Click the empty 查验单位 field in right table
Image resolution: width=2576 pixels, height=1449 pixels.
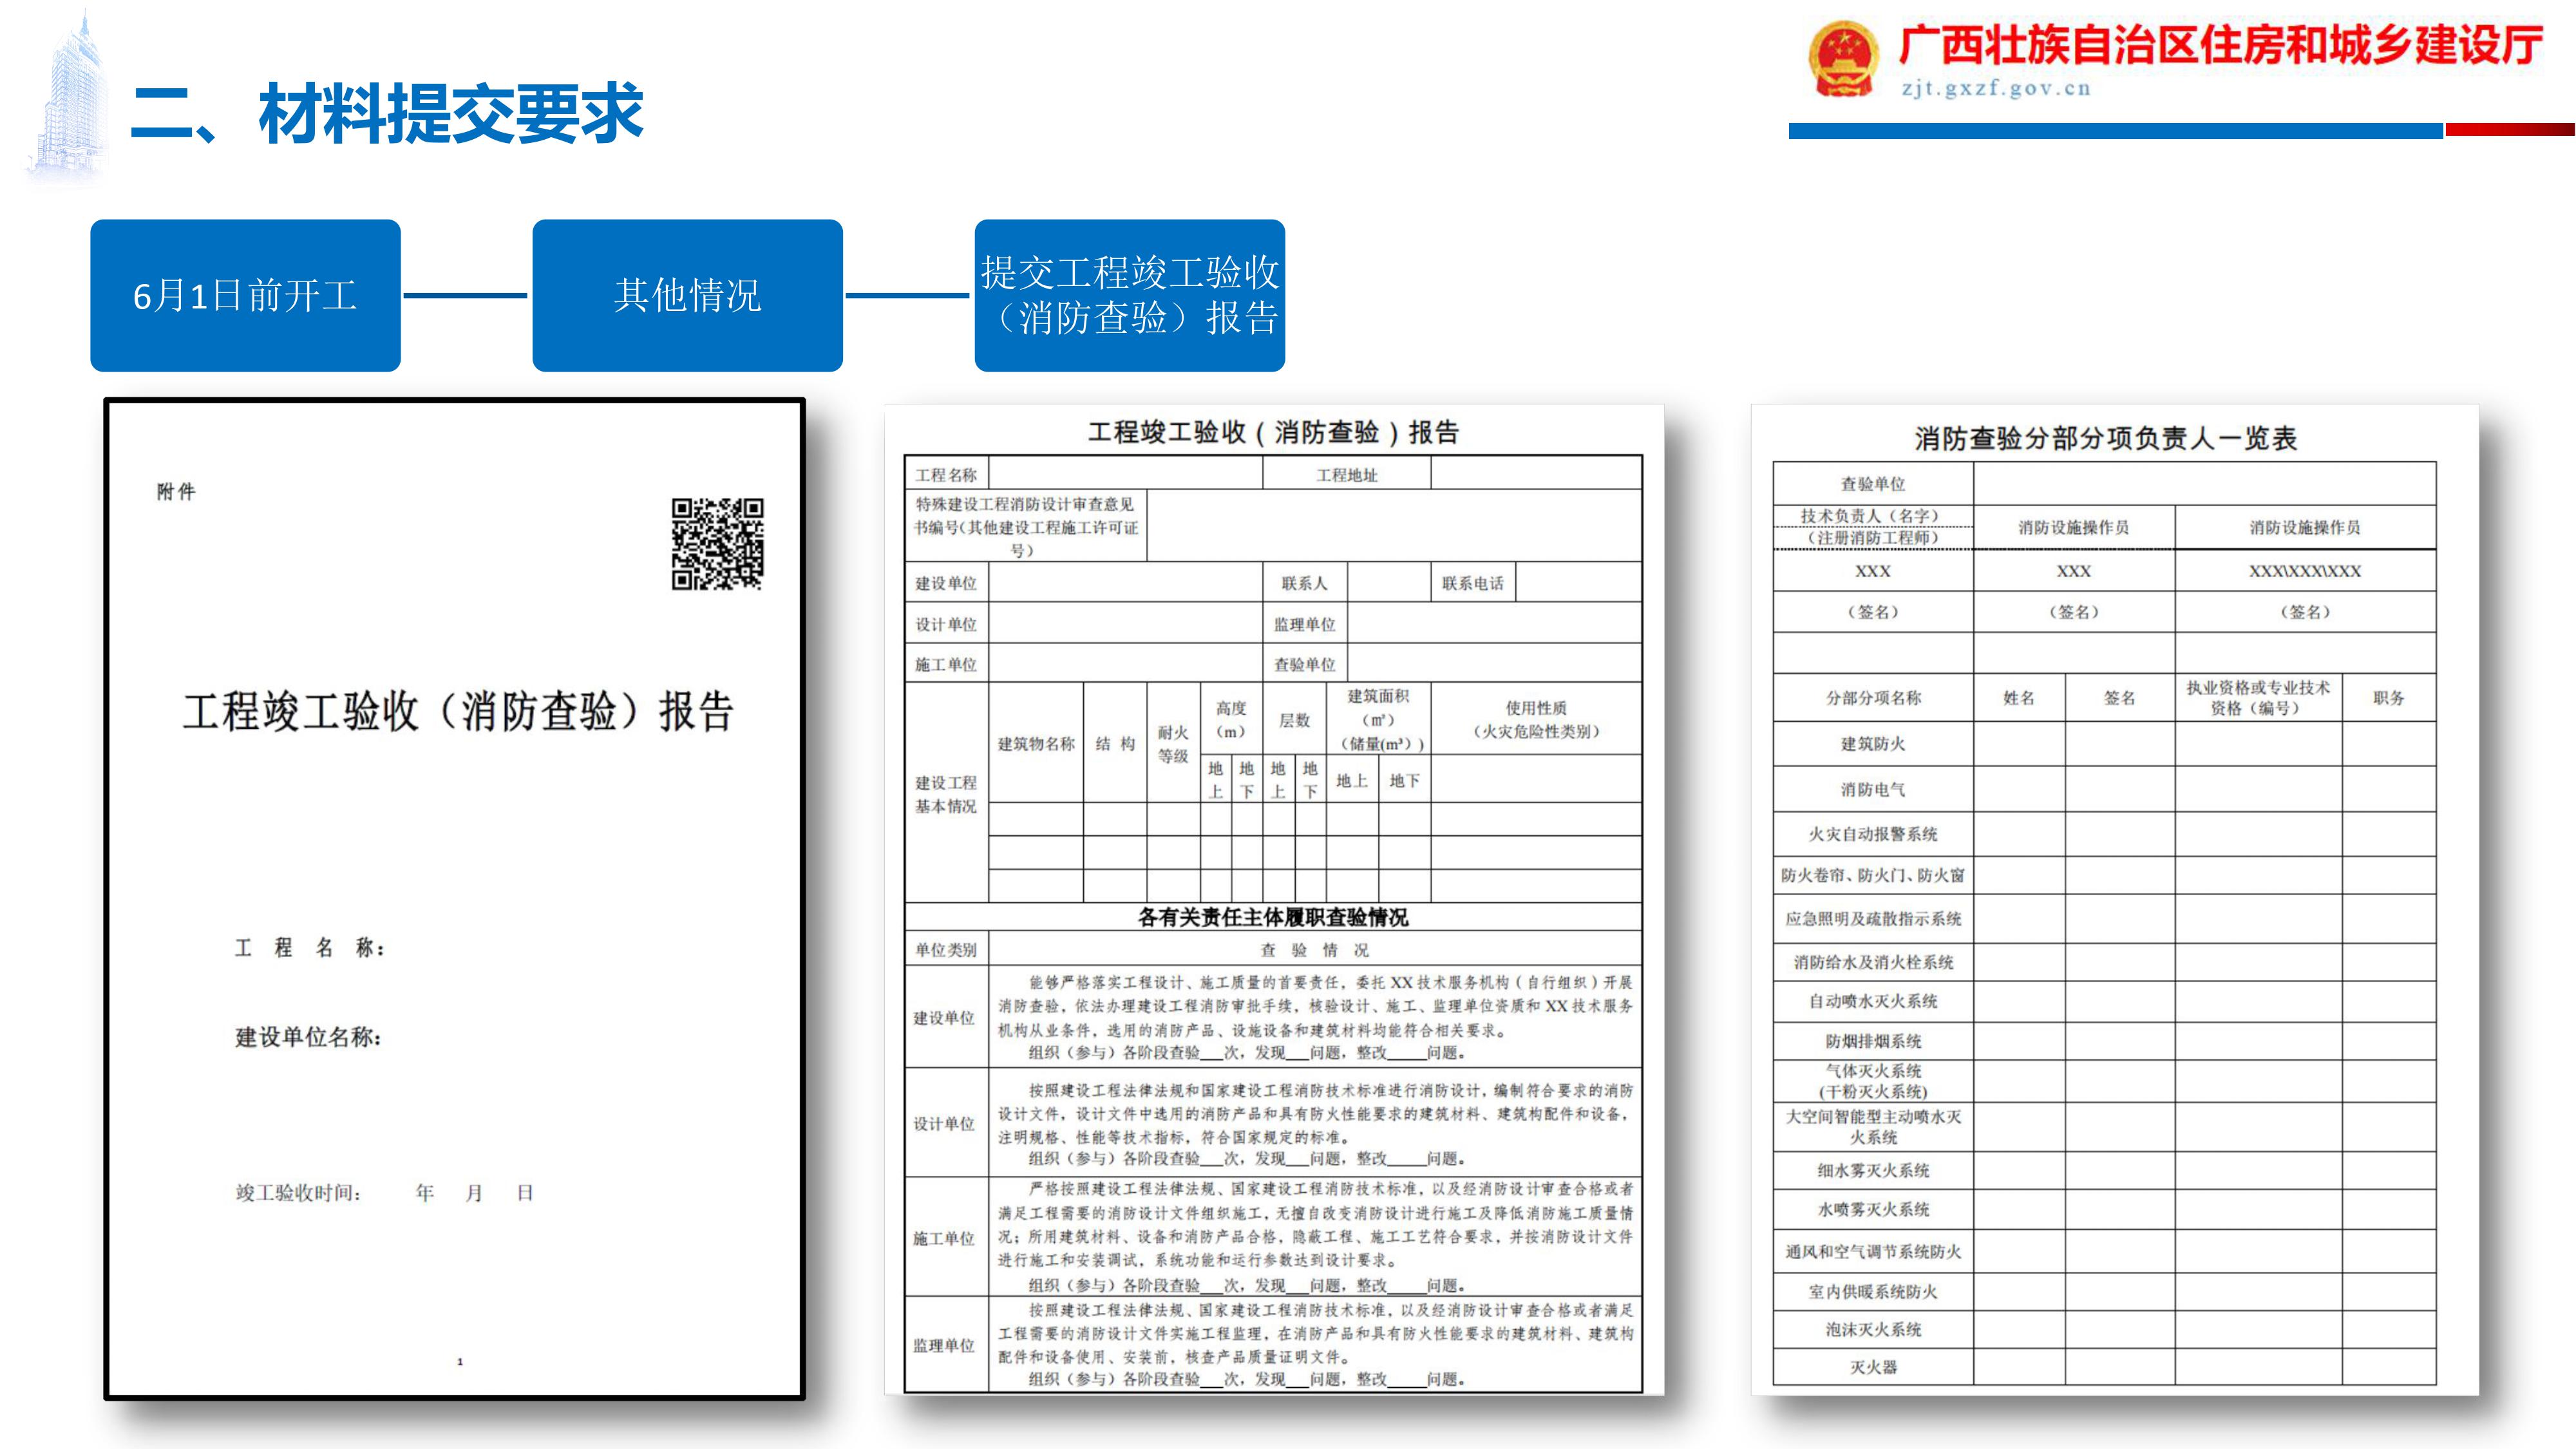[x=2204, y=483]
